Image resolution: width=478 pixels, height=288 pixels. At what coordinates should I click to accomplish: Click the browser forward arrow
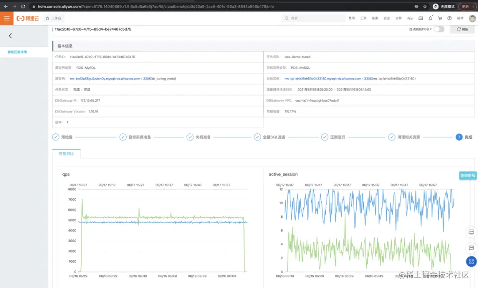point(14,6)
